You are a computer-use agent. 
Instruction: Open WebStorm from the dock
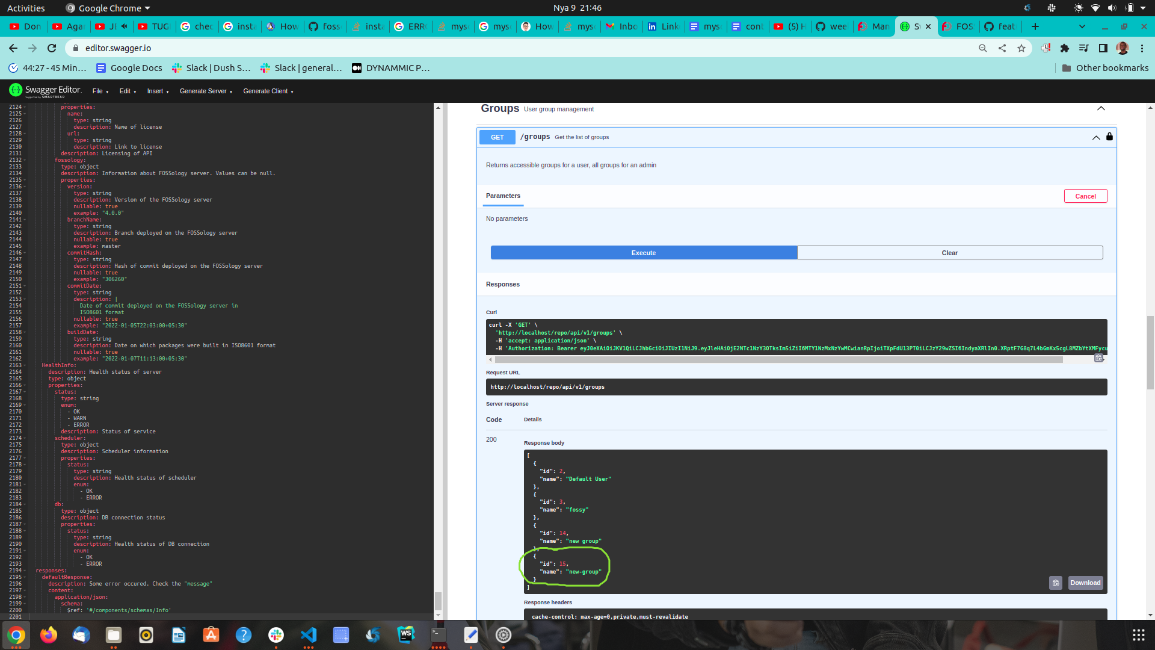(406, 635)
